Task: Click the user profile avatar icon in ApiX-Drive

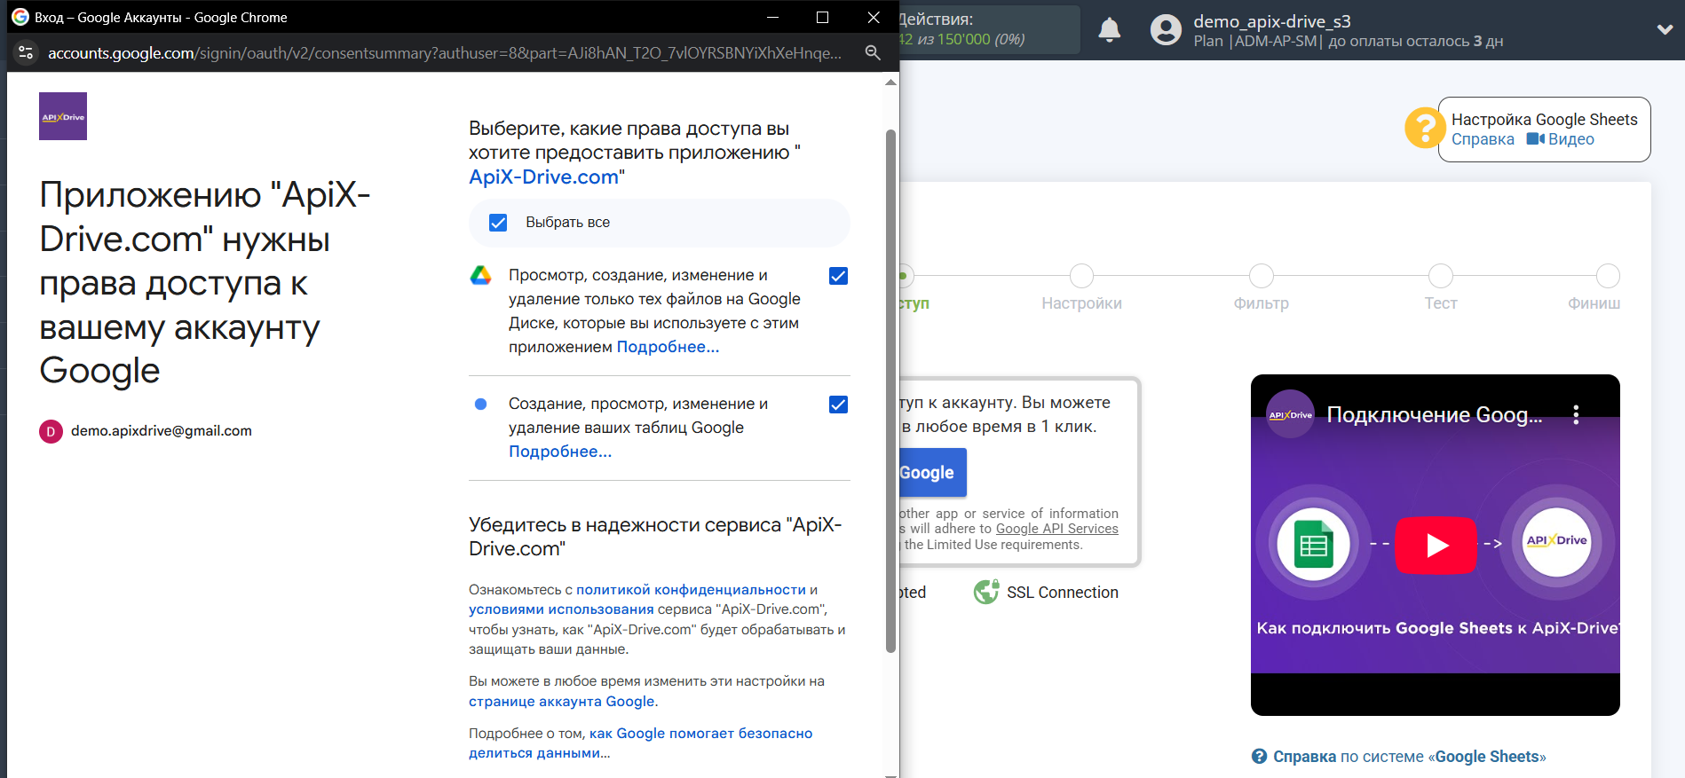Action: pos(1166,30)
